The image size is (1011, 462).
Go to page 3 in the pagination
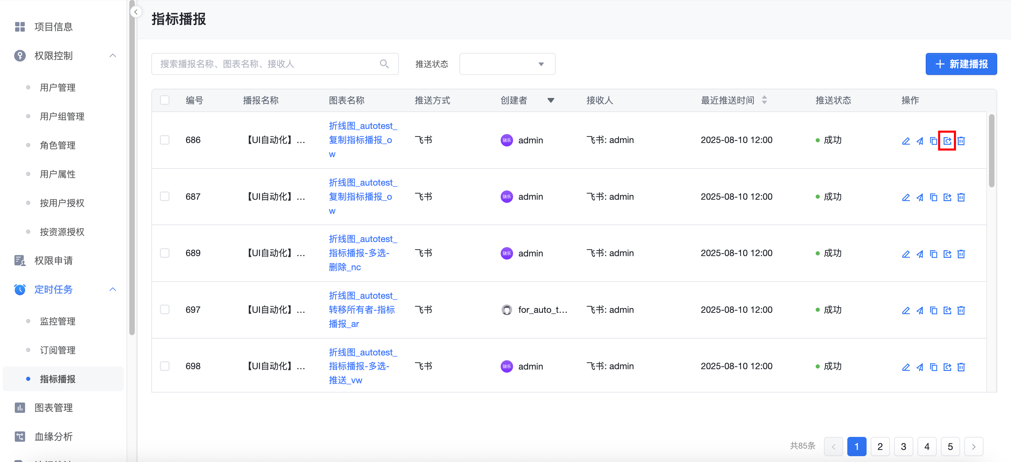coord(903,446)
